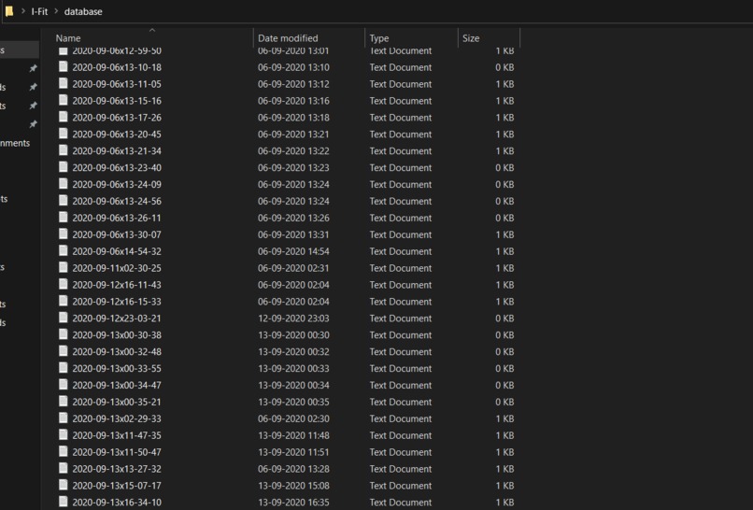753x510 pixels.
Task: Click the file icon for 2020-09-13x11-47-35
Action: click(x=63, y=435)
